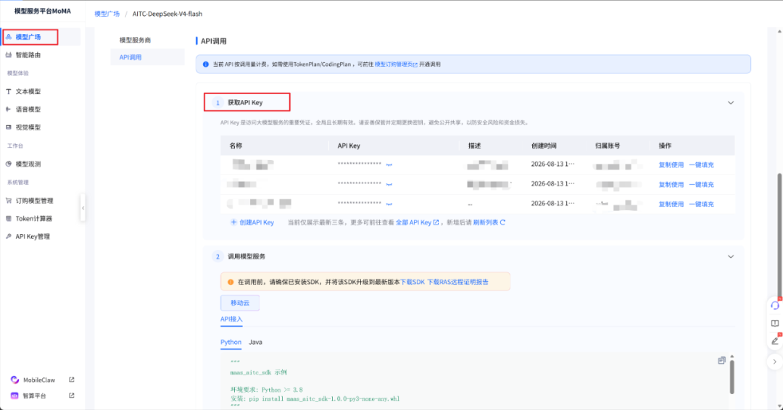Click 一键填充 in the third key row
Image resolution: width=783 pixels, height=410 pixels.
point(701,204)
